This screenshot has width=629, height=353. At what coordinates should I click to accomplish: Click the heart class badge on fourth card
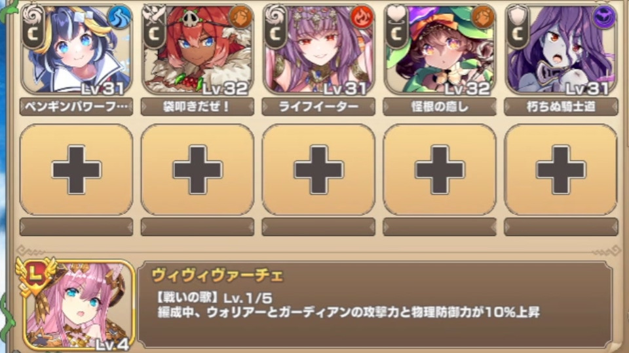[x=396, y=27]
